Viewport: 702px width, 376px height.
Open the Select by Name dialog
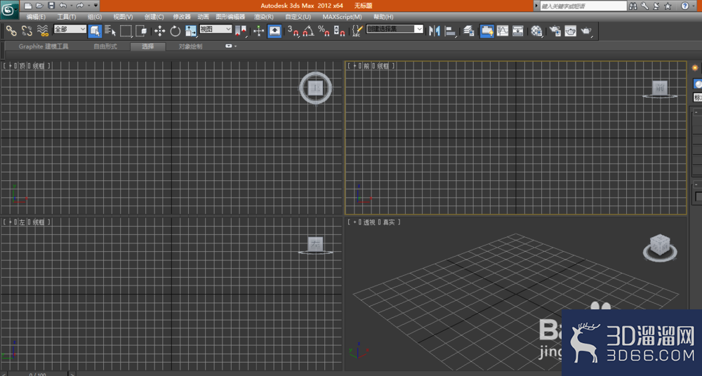(x=110, y=30)
